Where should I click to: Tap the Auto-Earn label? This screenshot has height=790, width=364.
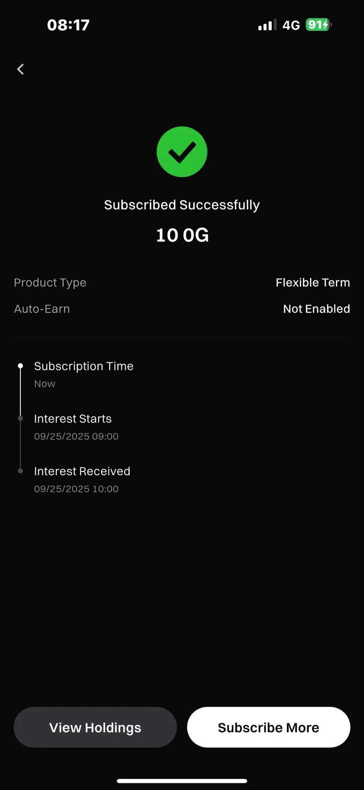(x=42, y=309)
